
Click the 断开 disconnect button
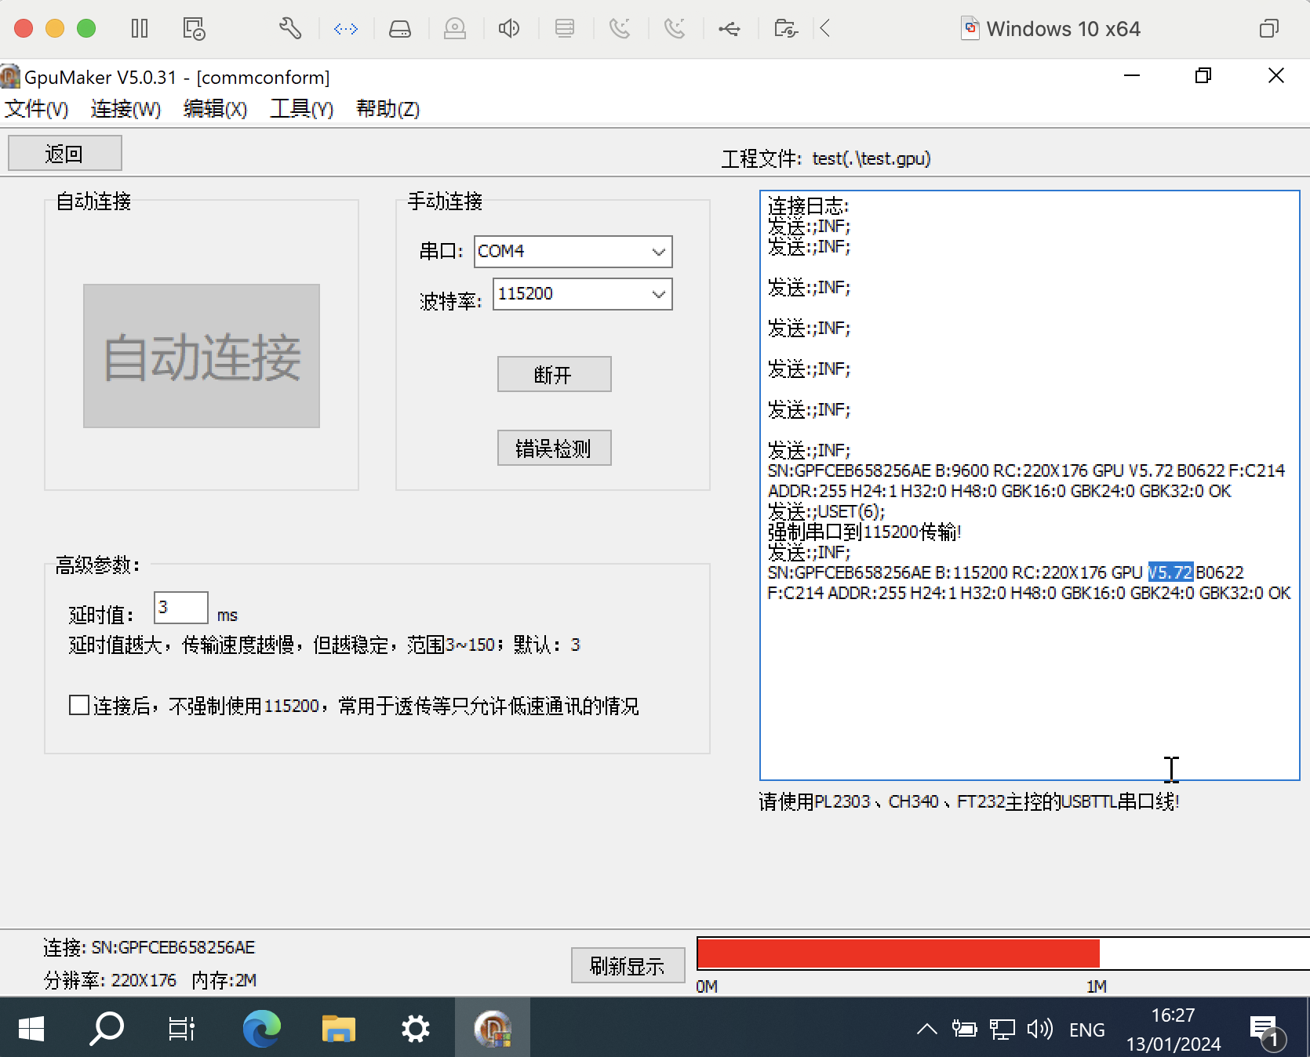coord(554,374)
